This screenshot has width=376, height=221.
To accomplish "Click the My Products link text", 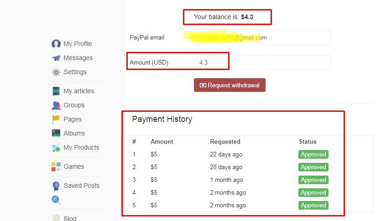I will [x=81, y=147].
